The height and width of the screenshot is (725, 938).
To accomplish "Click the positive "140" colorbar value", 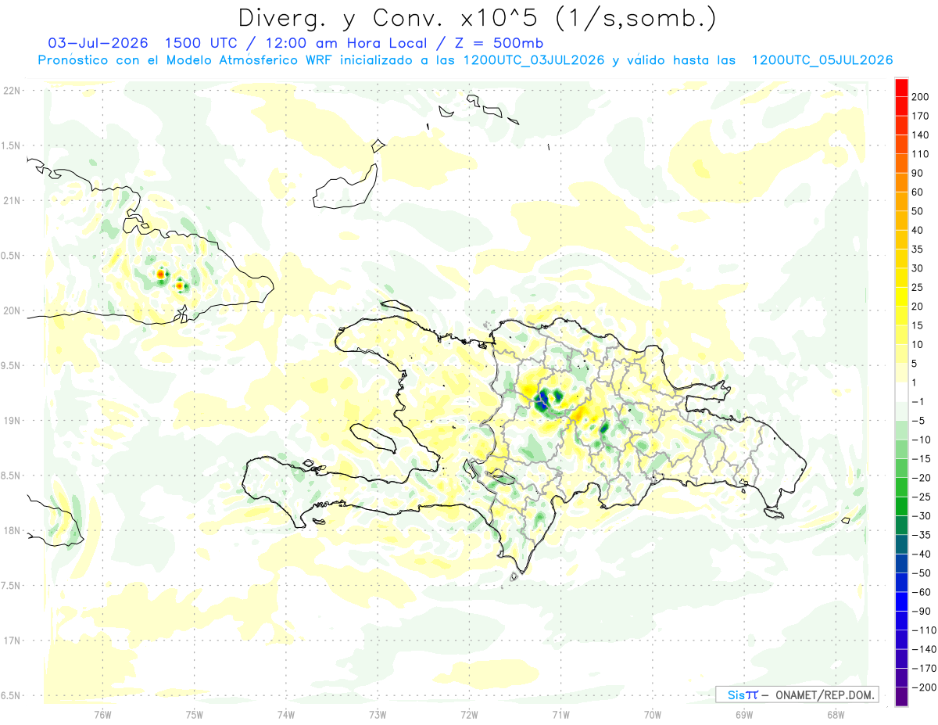I will [x=920, y=135].
